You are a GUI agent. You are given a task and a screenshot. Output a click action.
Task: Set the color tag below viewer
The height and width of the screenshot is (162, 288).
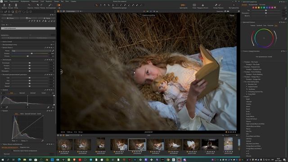pos(226,132)
